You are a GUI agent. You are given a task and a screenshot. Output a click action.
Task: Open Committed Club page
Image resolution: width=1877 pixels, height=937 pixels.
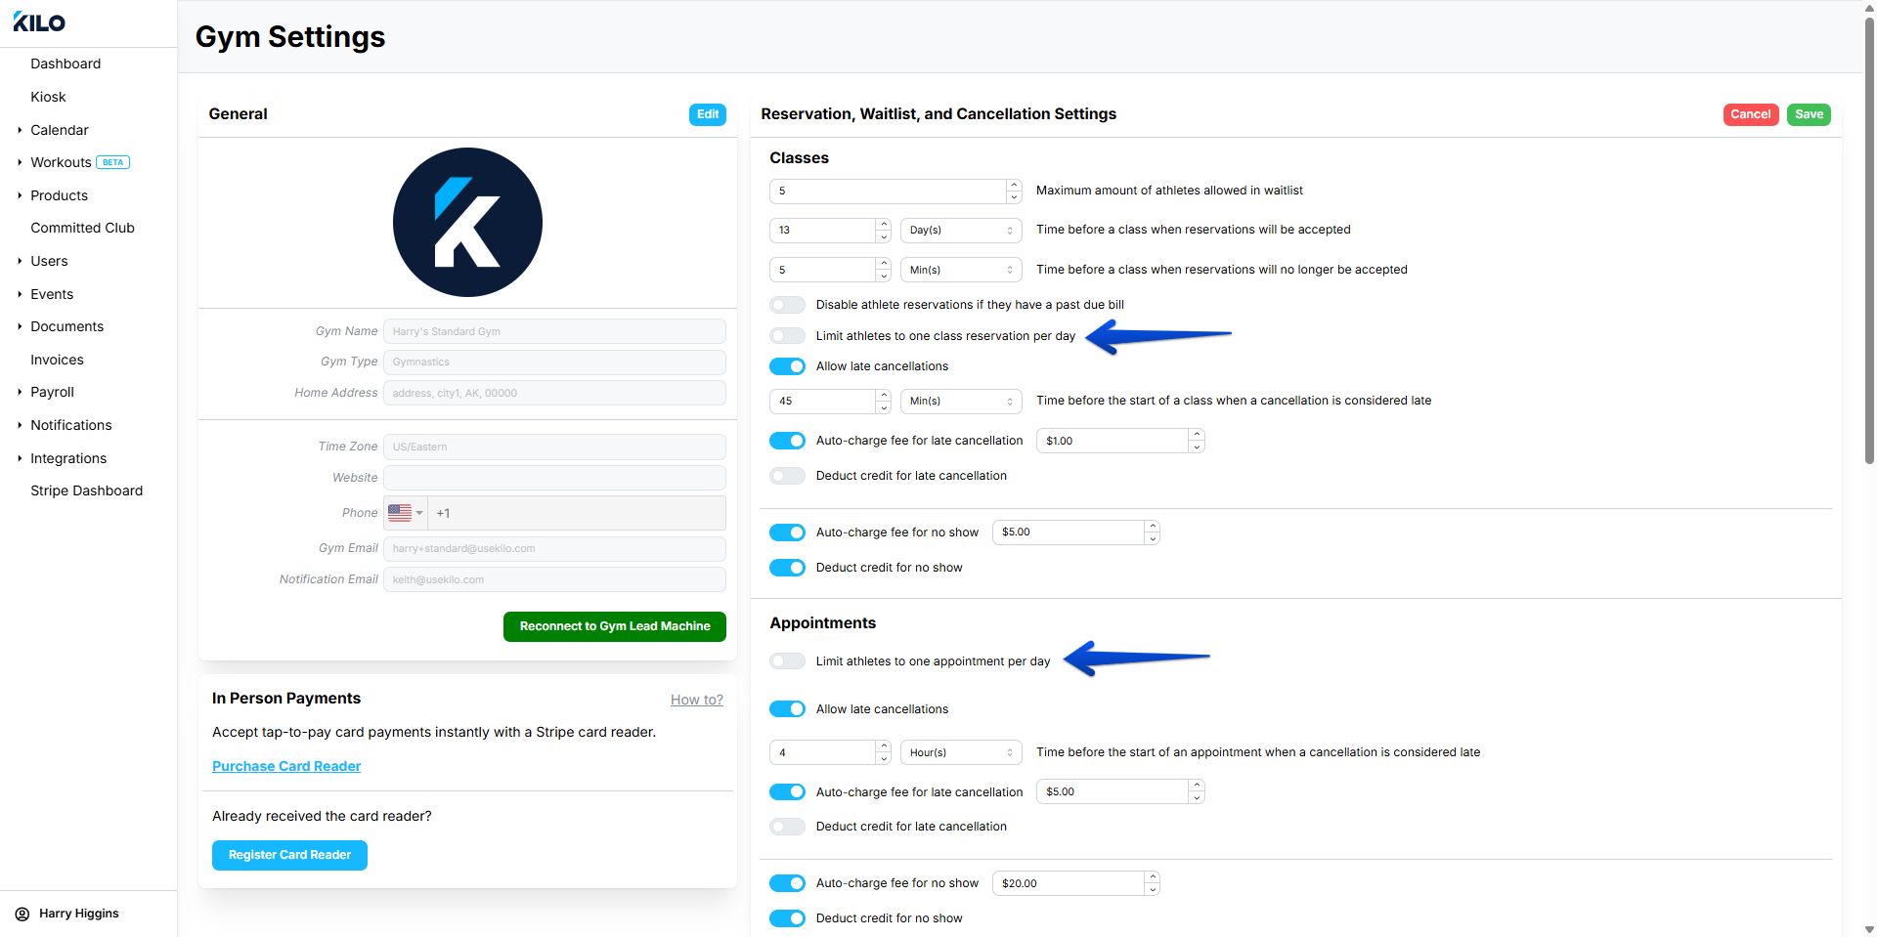tap(82, 228)
